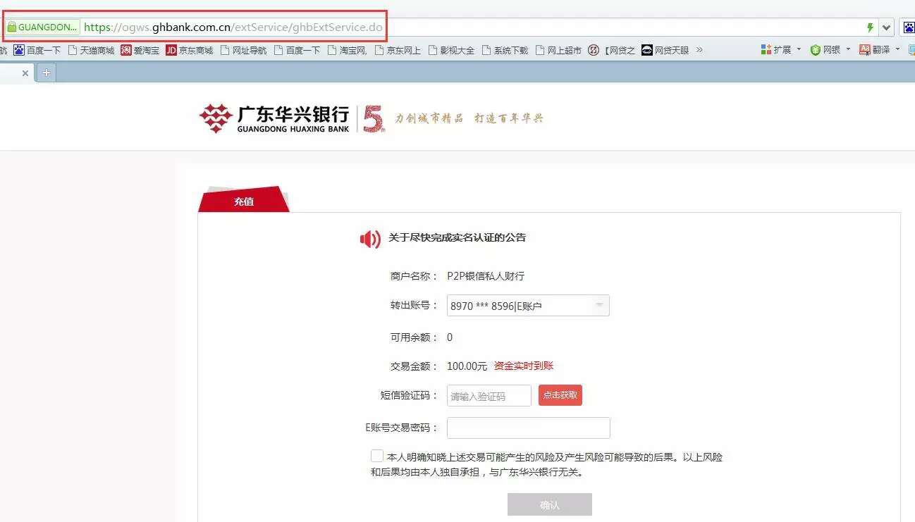
Task: Click the 点击获取 get code button
Action: (560, 395)
